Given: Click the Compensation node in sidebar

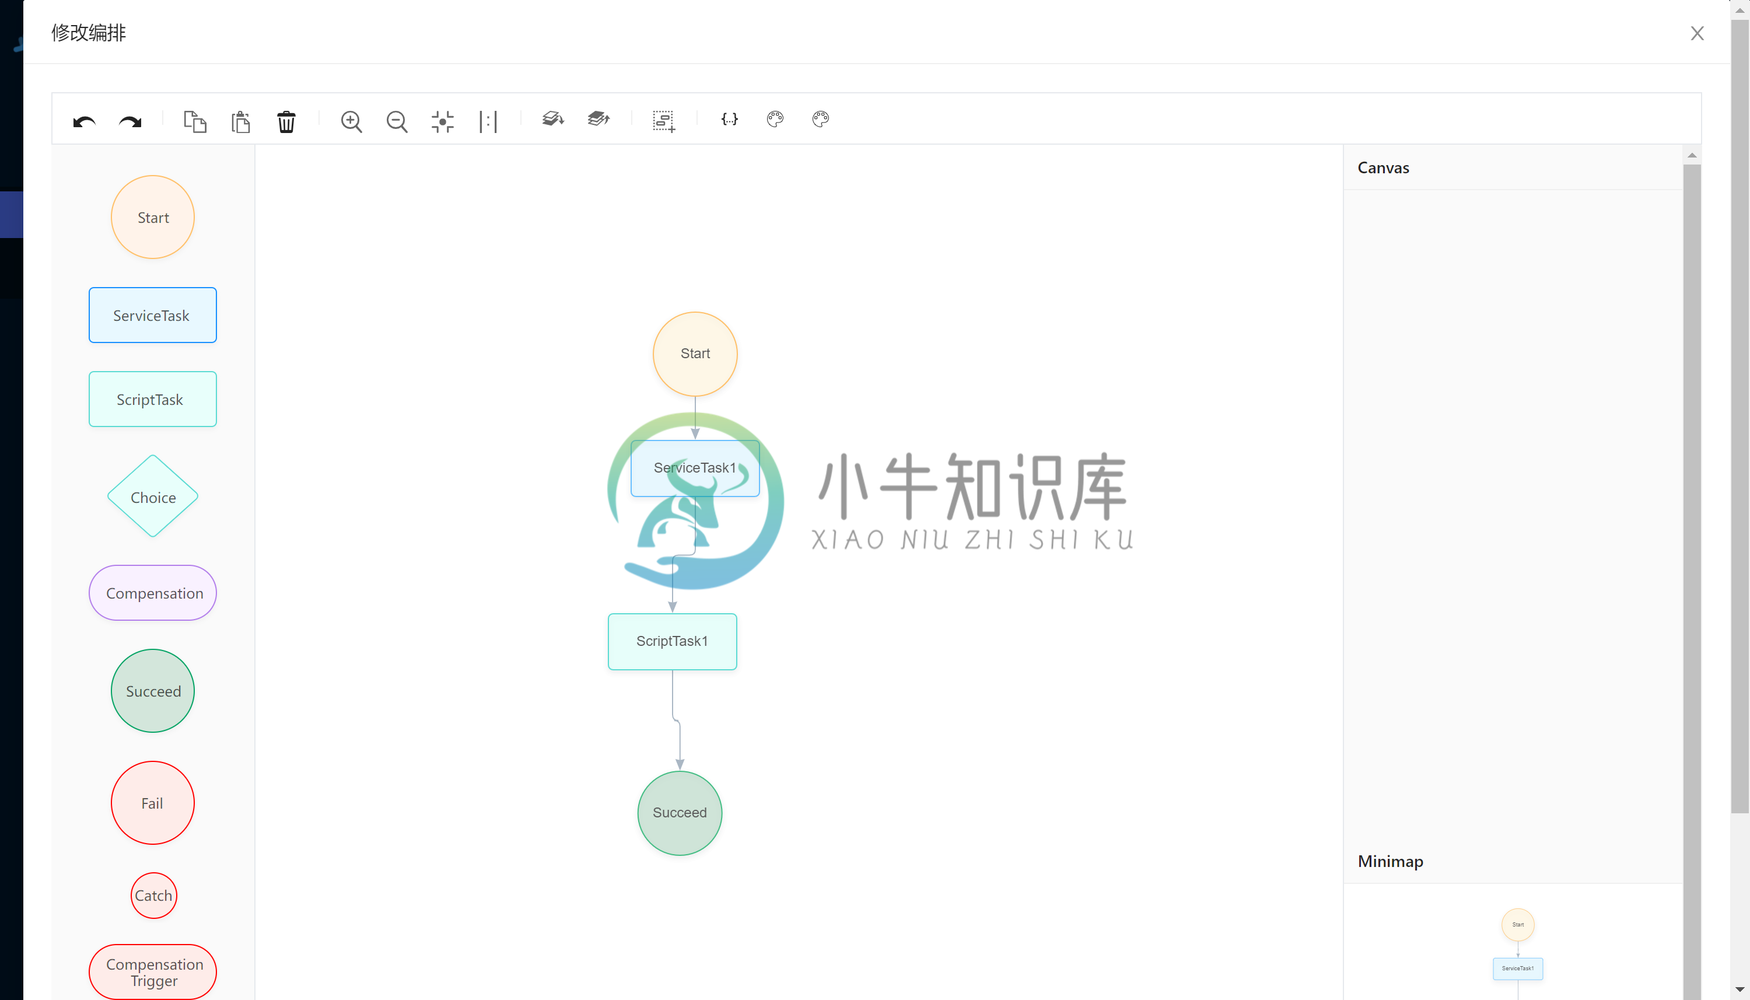Looking at the screenshot, I should point(154,593).
